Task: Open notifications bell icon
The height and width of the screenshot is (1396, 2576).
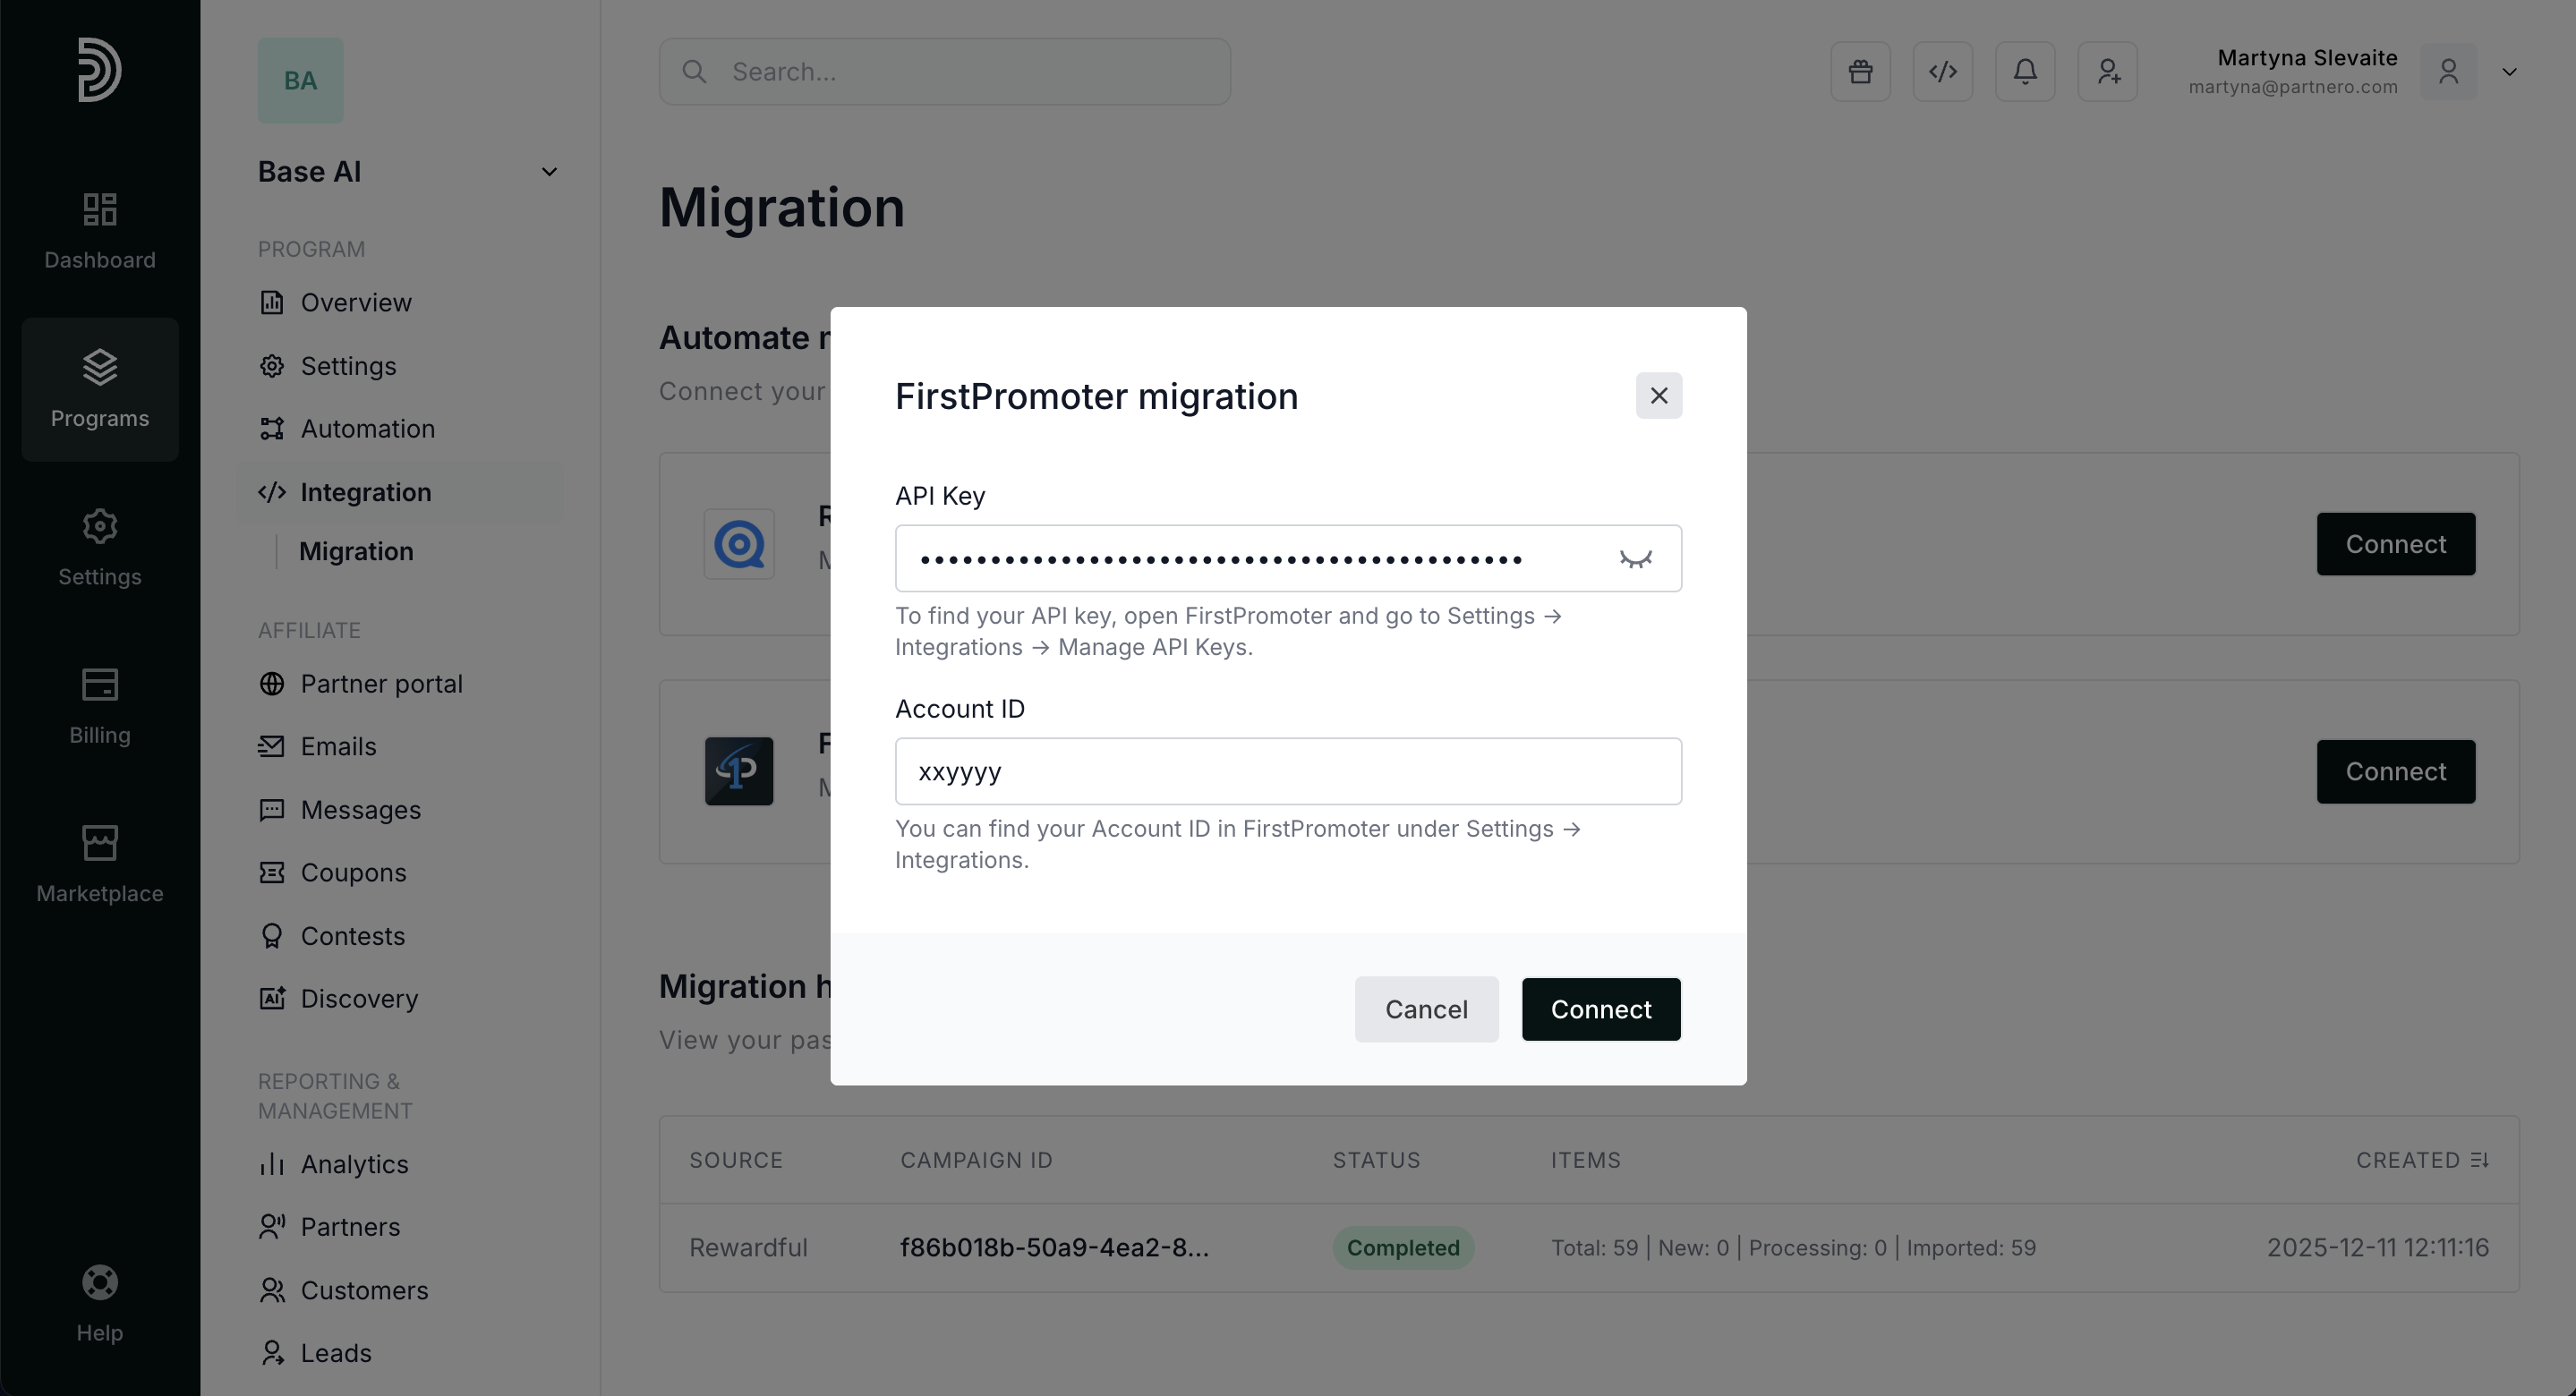Action: click(x=2025, y=72)
